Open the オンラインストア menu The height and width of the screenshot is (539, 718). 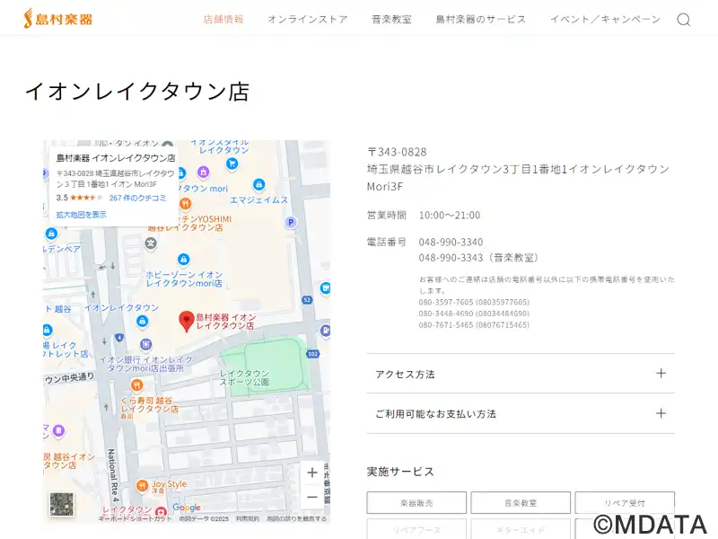[x=308, y=19]
